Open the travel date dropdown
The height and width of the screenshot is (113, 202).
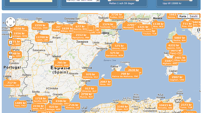tap(98, 1)
